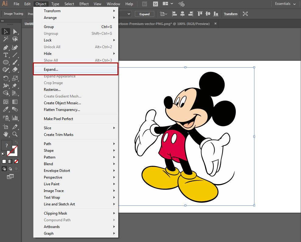The width and height of the screenshot is (301, 242).
Task: Select the Hand tool
Action: click(5, 134)
